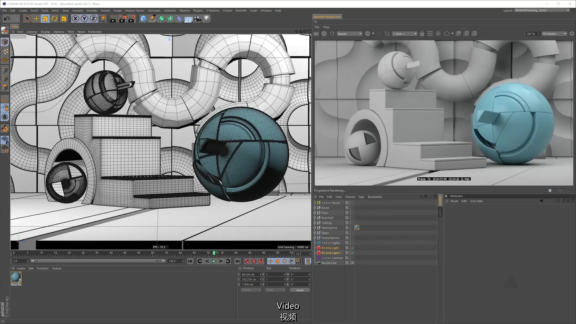Select the Blue Pla material thumbnail
576x324 pixels.
point(16,277)
